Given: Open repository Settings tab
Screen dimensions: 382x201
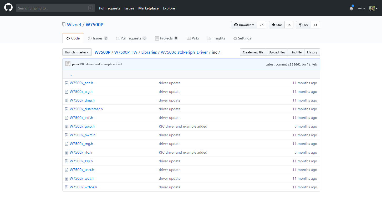Looking at the screenshot, I should 242,38.
